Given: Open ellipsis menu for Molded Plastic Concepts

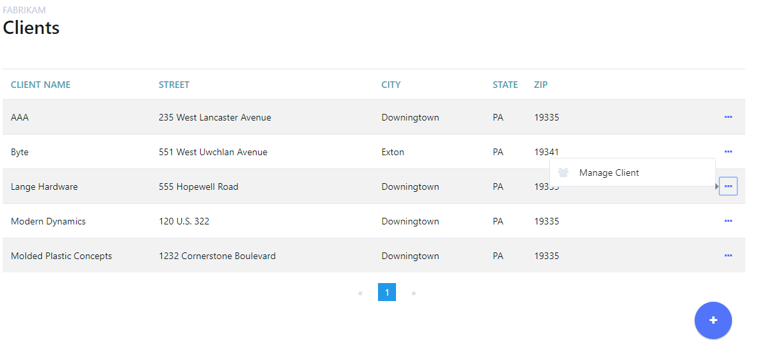Looking at the screenshot, I should 728,256.
